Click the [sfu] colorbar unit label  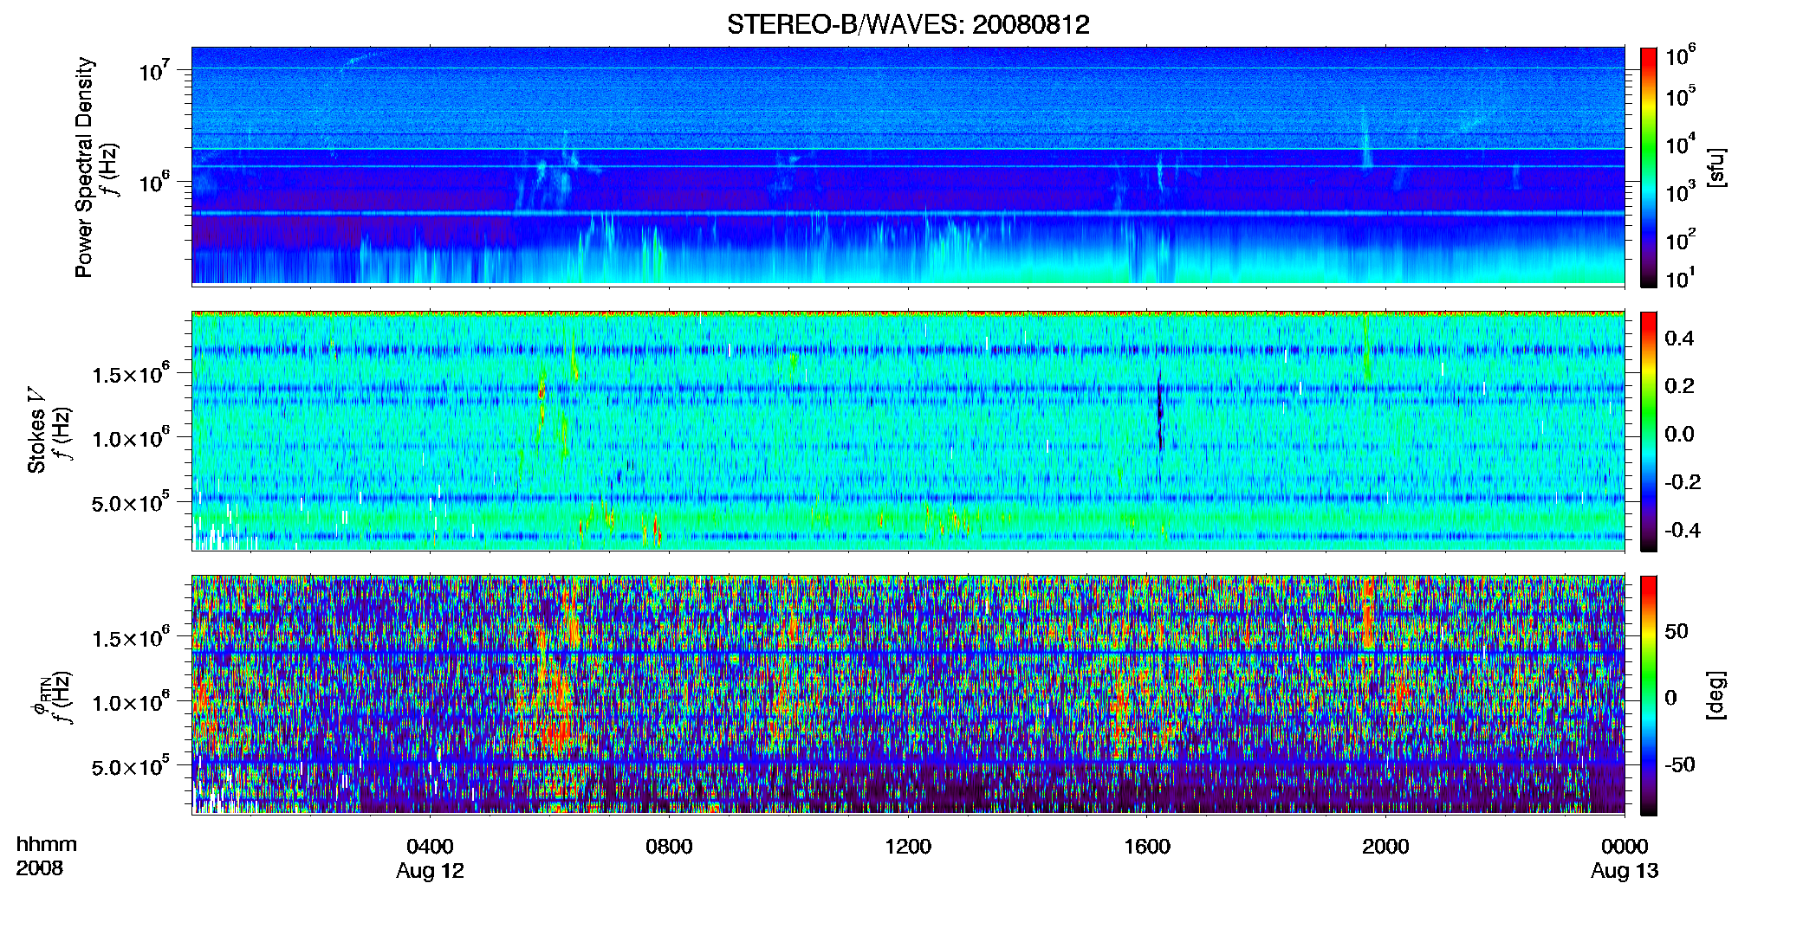[1715, 167]
